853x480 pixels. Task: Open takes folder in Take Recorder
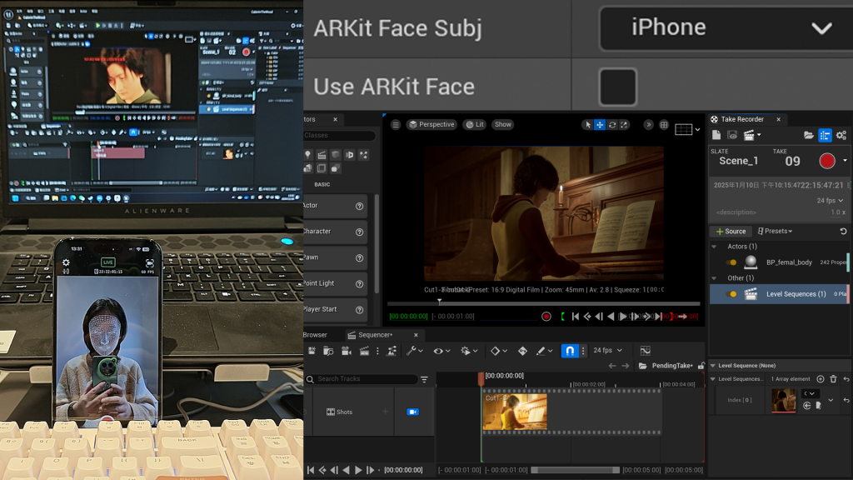pyautogui.click(x=808, y=136)
